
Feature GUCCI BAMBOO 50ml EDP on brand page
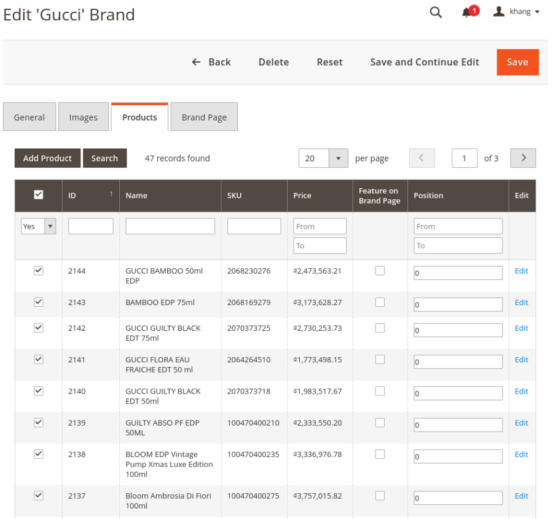[x=380, y=271]
